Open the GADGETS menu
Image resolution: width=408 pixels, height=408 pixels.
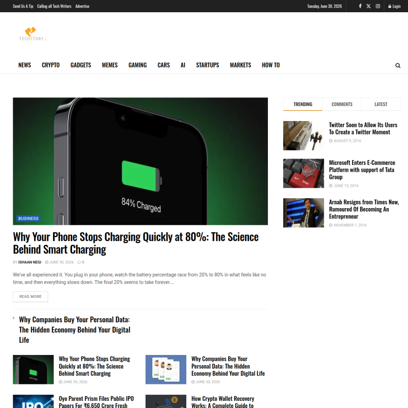(81, 65)
